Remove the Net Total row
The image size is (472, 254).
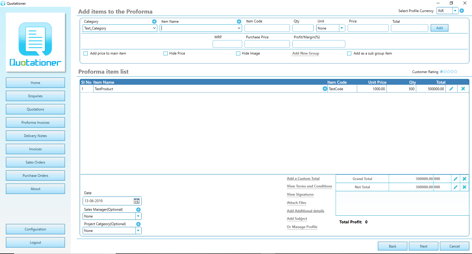click(x=464, y=187)
